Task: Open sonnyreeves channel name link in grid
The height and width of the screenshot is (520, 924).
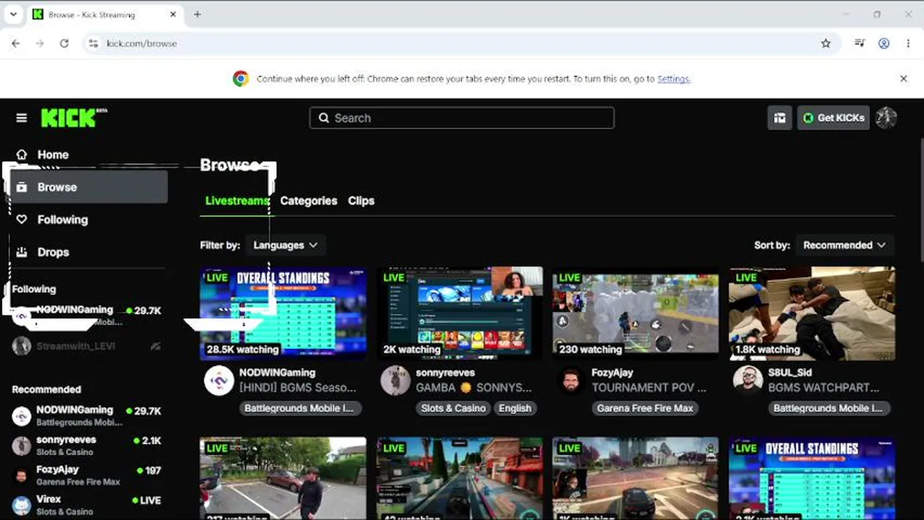Action: 445,373
